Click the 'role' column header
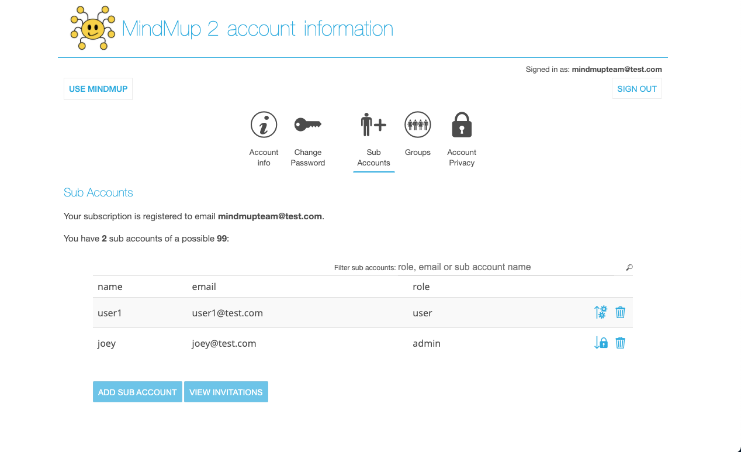The width and height of the screenshot is (741, 452). click(421, 287)
